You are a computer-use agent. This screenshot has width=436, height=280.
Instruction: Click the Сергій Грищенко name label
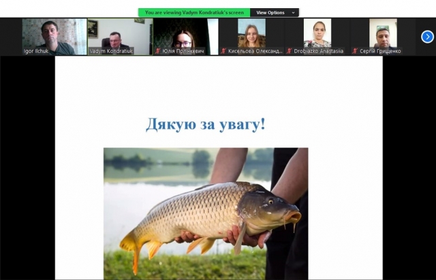tap(380, 51)
